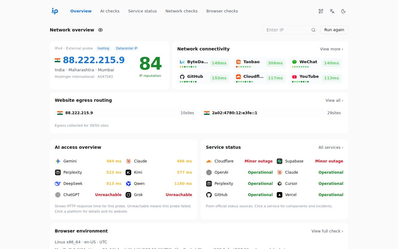
Task: Expand View full check link
Action: coord(327,231)
